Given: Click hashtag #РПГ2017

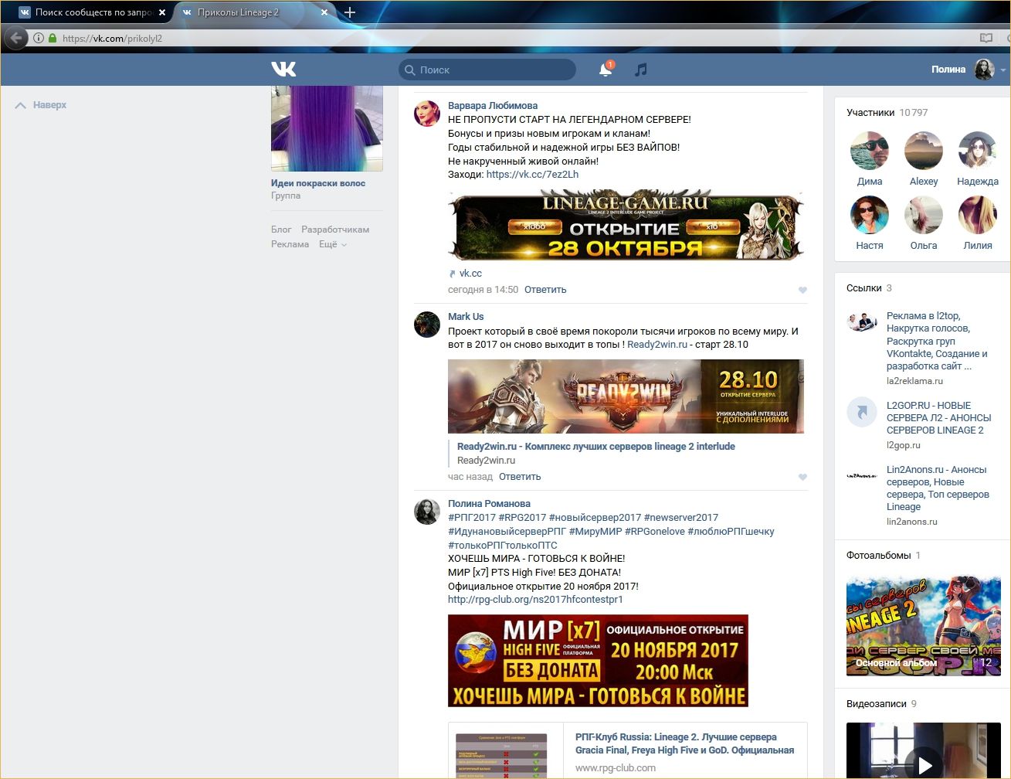Looking at the screenshot, I should point(472,518).
